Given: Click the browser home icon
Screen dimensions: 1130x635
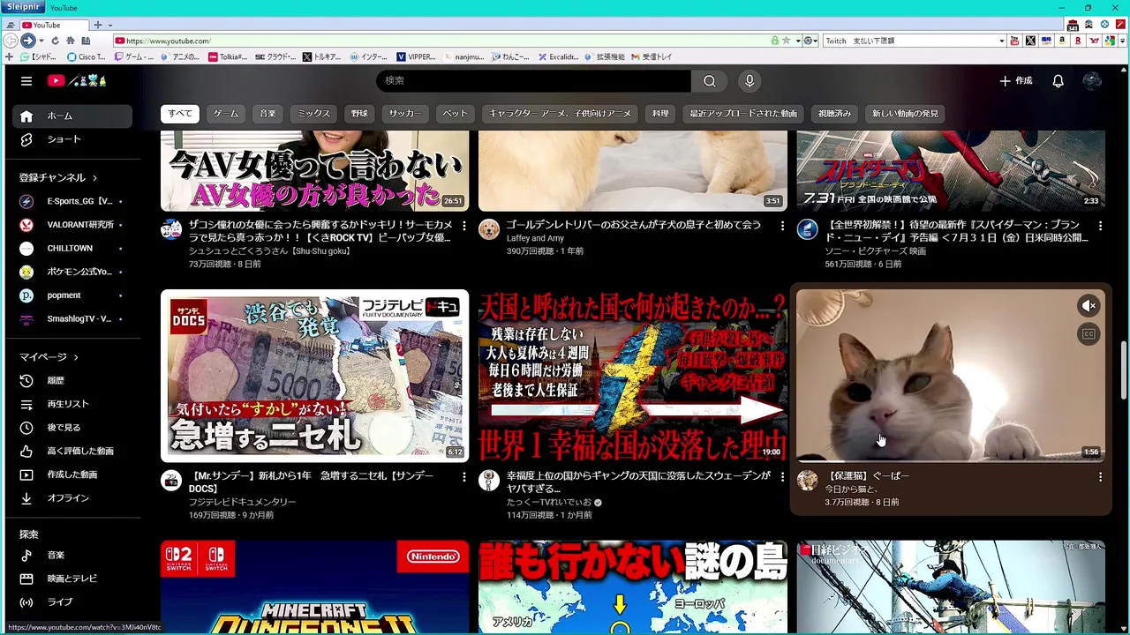Looking at the screenshot, I should coord(70,41).
